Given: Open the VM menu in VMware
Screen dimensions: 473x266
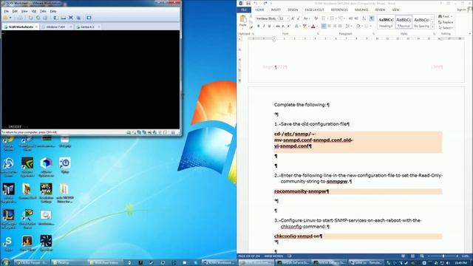Looking at the screenshot, I should (34, 11).
